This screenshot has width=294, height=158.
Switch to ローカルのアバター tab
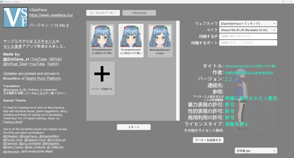(103, 13)
